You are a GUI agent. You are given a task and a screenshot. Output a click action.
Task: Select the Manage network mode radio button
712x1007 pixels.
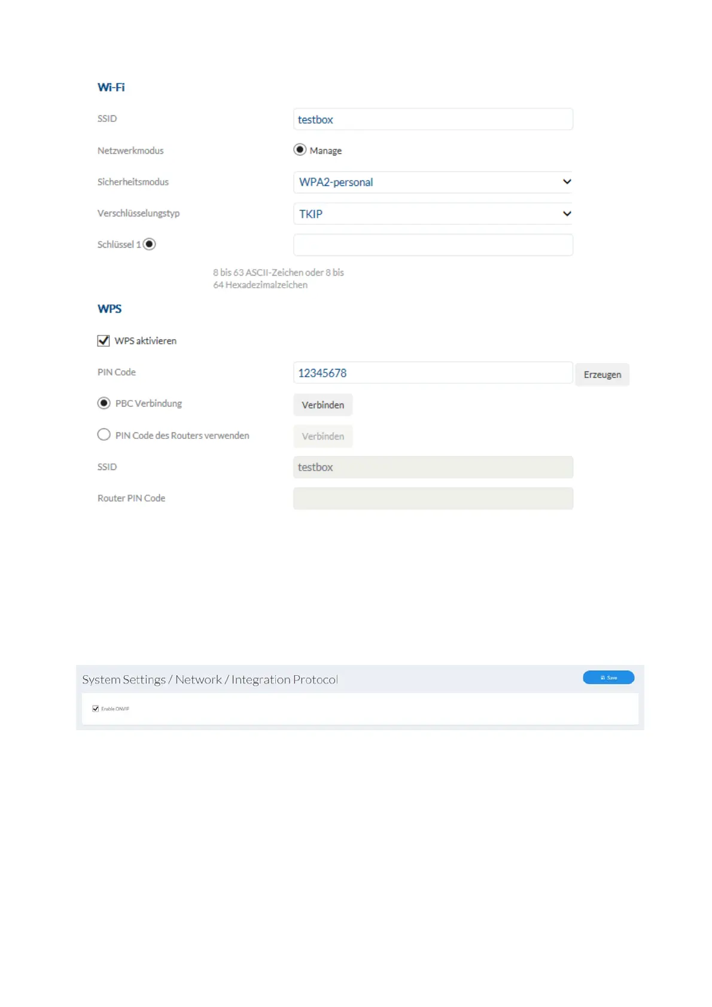(x=300, y=149)
